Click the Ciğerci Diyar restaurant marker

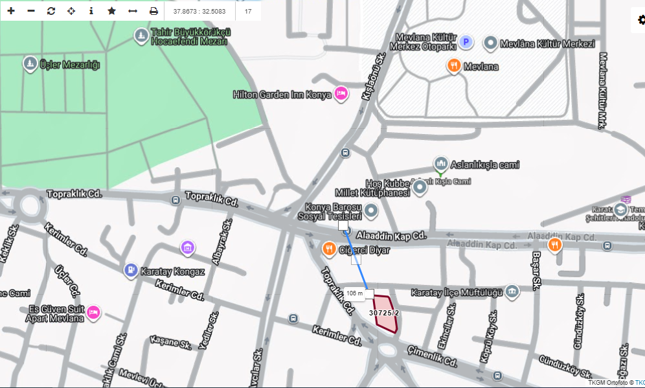pos(329,248)
